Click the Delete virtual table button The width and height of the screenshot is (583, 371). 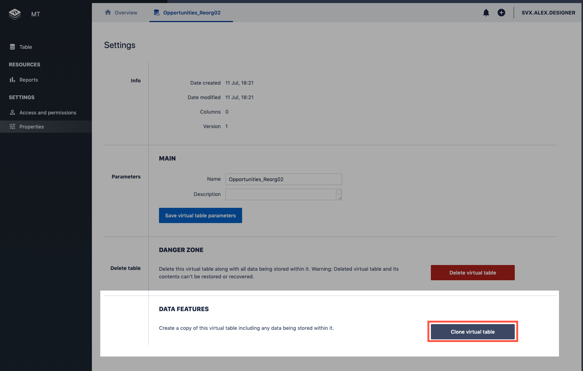point(472,273)
